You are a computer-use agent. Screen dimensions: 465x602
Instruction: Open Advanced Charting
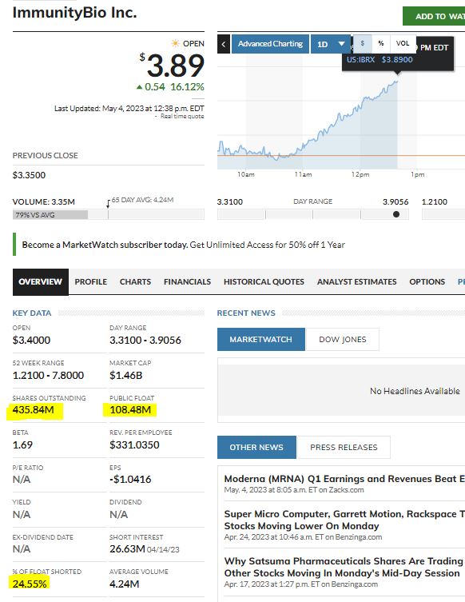coord(270,44)
